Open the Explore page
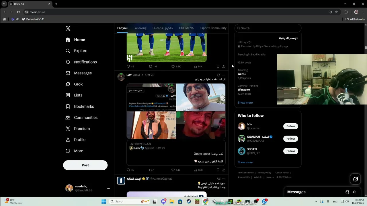The height and width of the screenshot is (206, 367). click(76, 51)
